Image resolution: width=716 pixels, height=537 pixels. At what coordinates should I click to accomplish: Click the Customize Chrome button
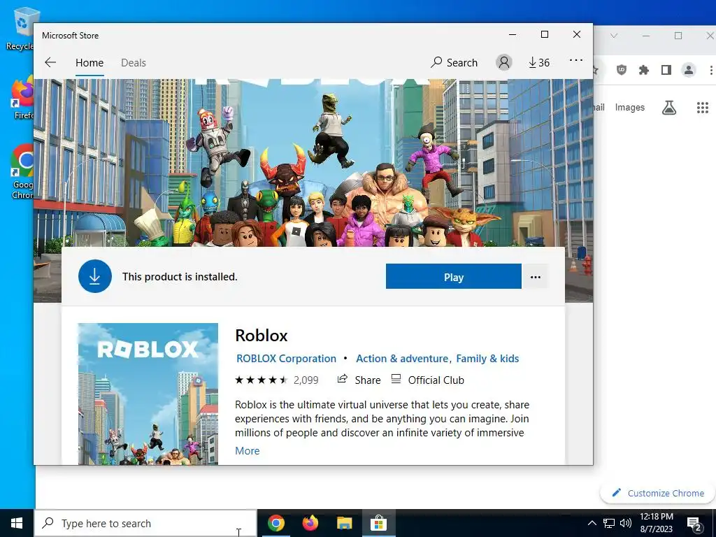coord(658,493)
